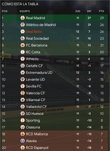Open the Sevilla FC team link

(34, 86)
